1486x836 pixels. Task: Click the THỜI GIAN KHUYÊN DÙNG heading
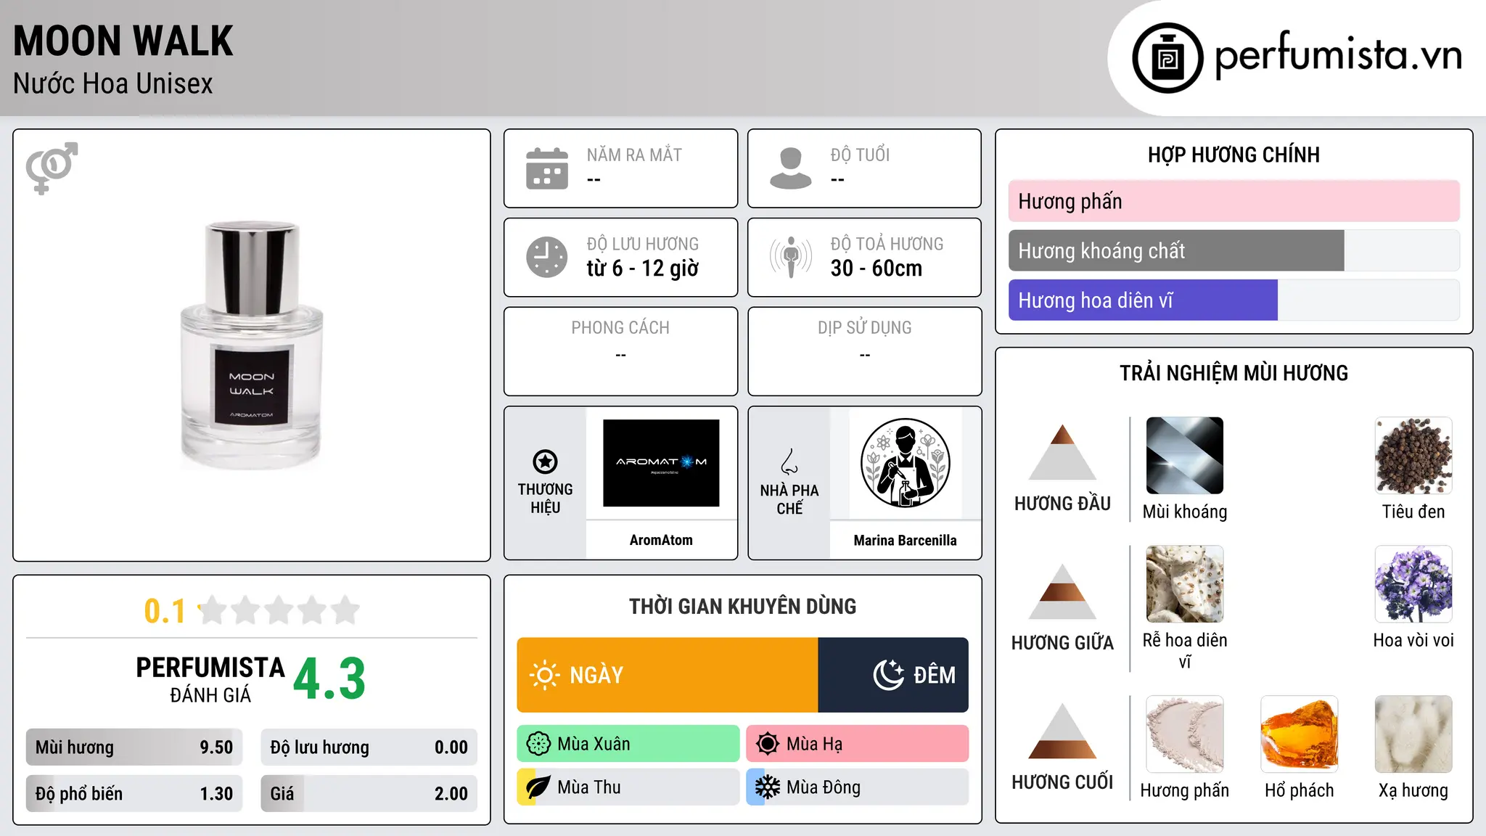743,607
